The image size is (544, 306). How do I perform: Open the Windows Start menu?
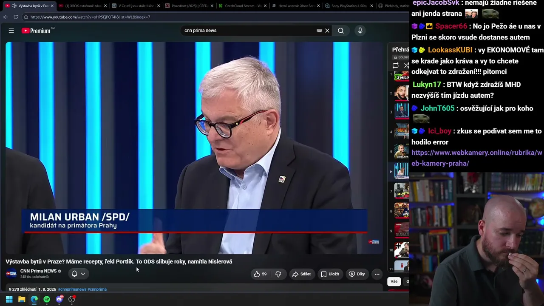tap(9, 299)
